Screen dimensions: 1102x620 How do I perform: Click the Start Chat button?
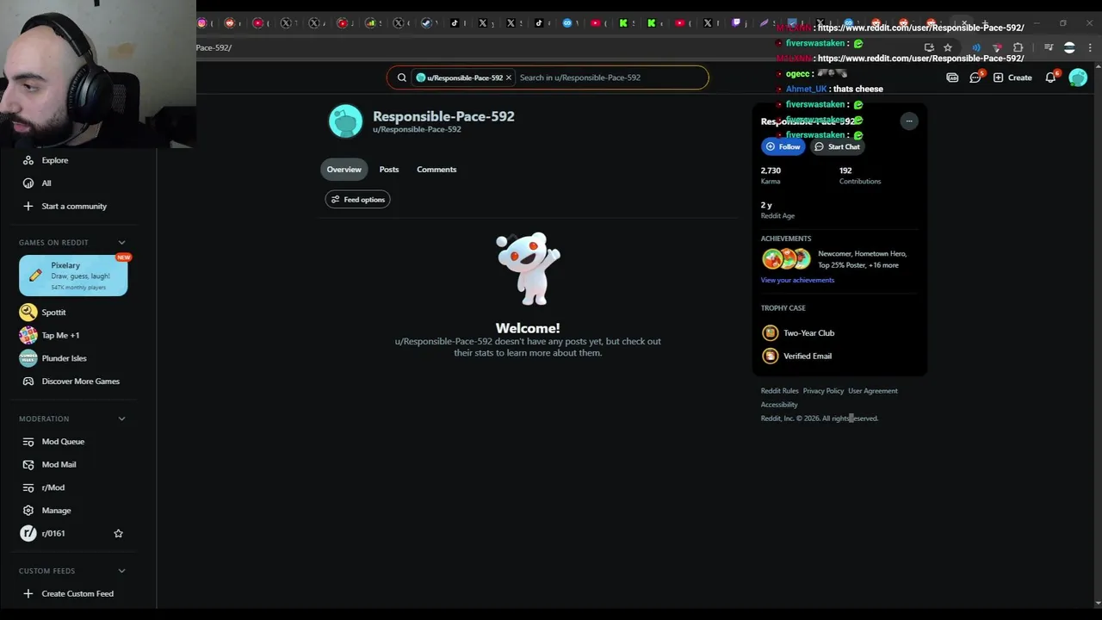coord(838,147)
